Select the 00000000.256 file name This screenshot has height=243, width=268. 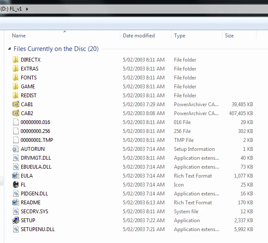35,131
